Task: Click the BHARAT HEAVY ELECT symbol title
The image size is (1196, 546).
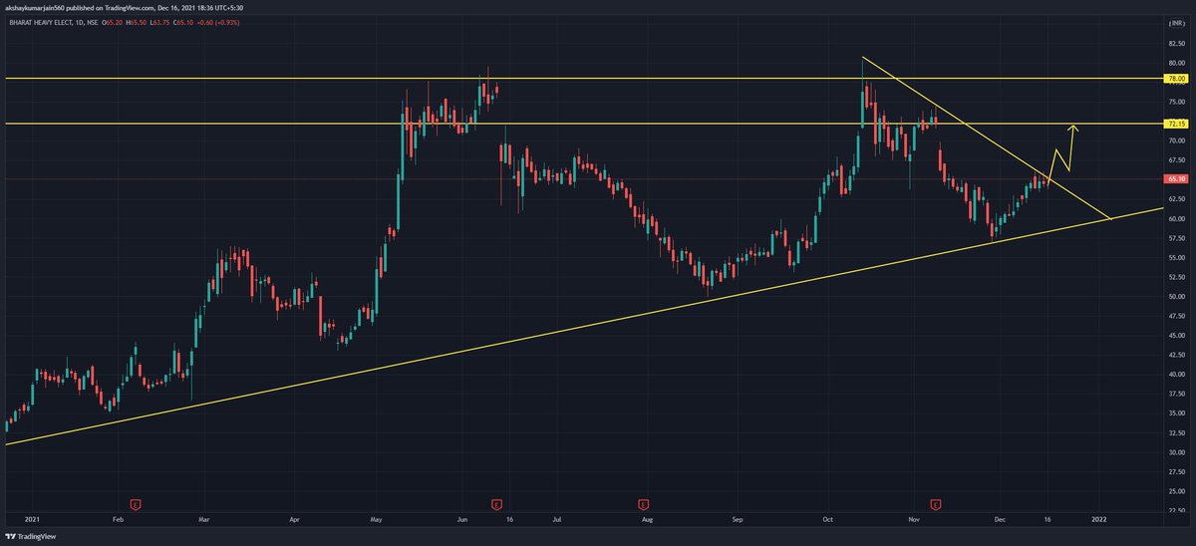Action: point(41,23)
